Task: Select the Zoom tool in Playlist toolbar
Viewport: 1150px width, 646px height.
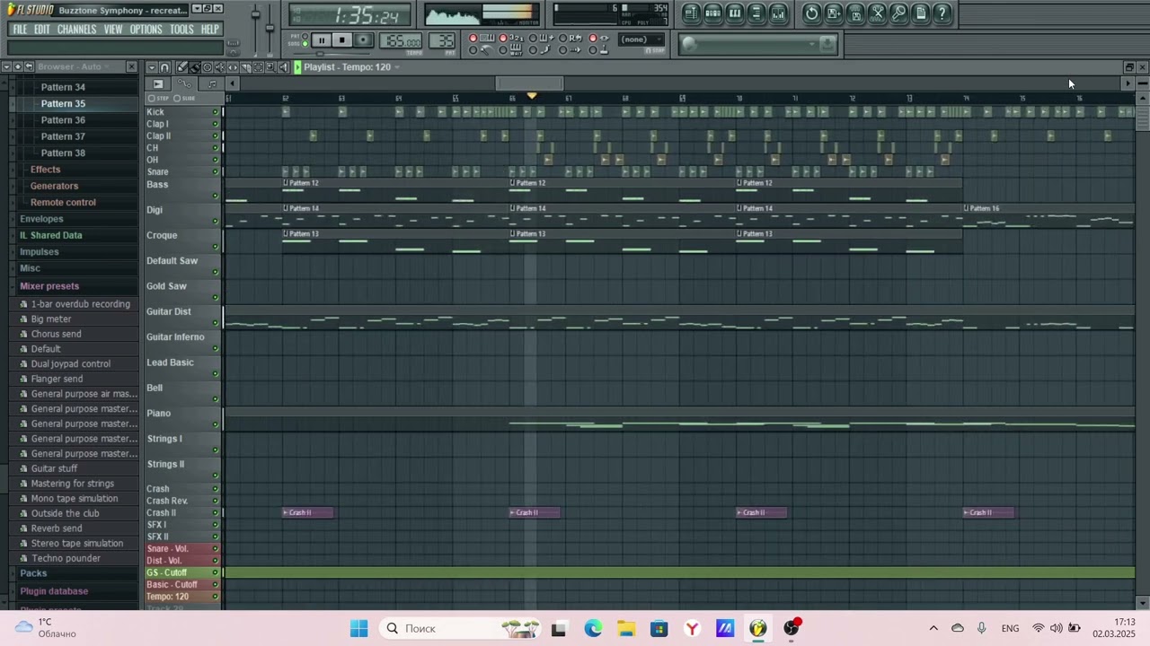Action: (270, 67)
